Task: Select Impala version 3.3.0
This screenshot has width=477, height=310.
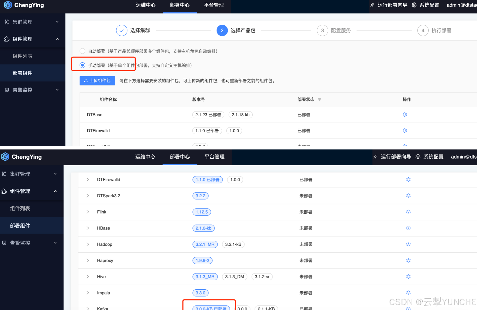Action: [200, 293]
